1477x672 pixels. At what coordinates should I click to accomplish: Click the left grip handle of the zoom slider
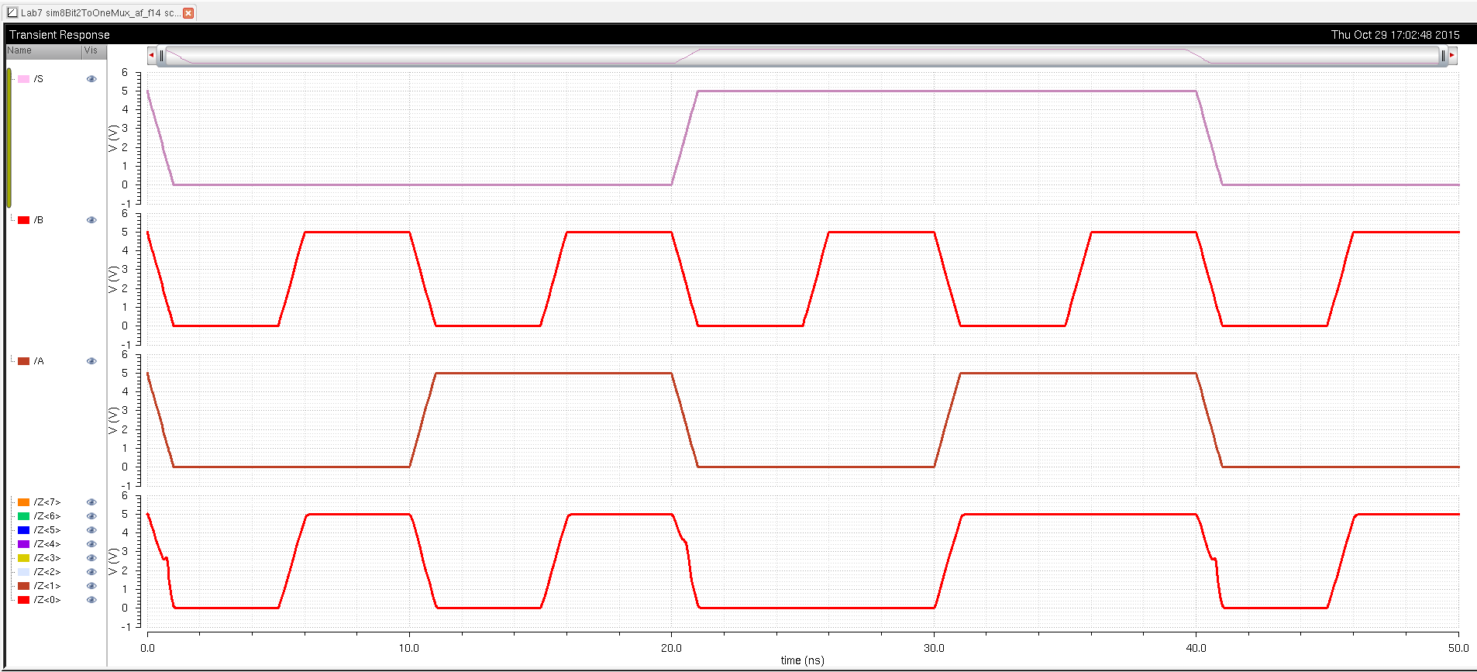click(x=161, y=55)
